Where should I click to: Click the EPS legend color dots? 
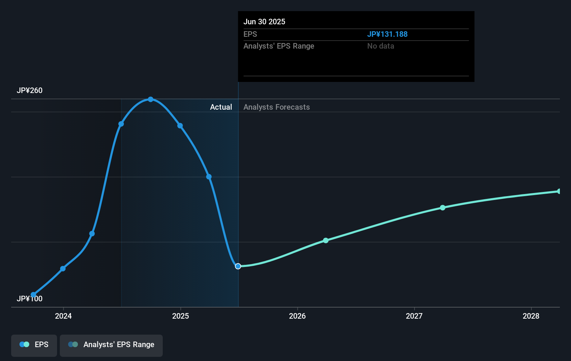[24, 344]
